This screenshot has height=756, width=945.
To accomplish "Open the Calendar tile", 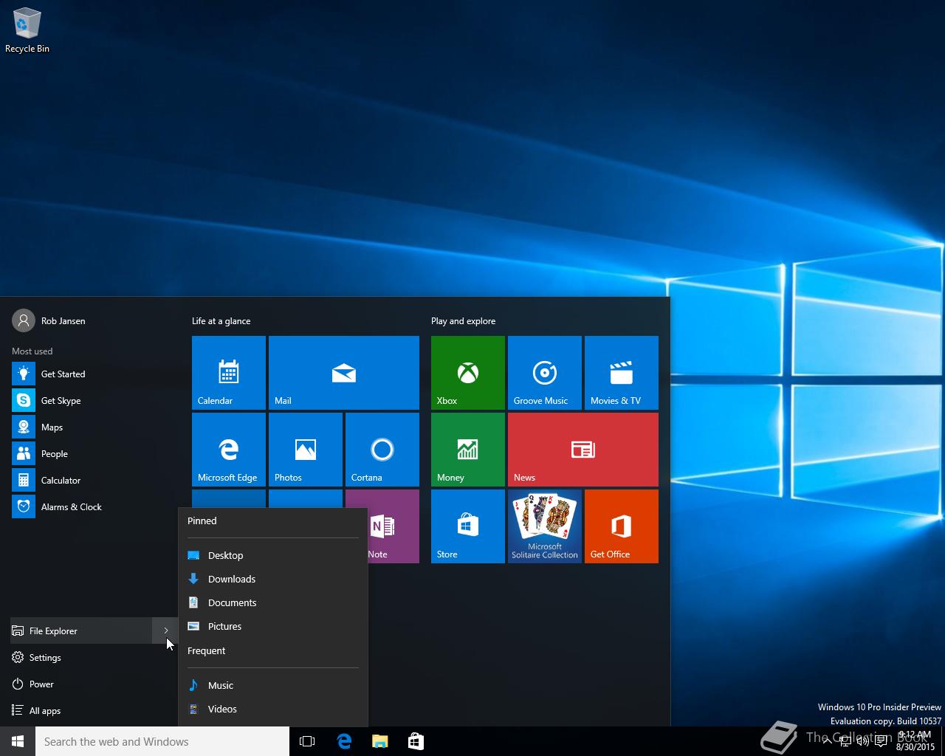I will click(229, 373).
